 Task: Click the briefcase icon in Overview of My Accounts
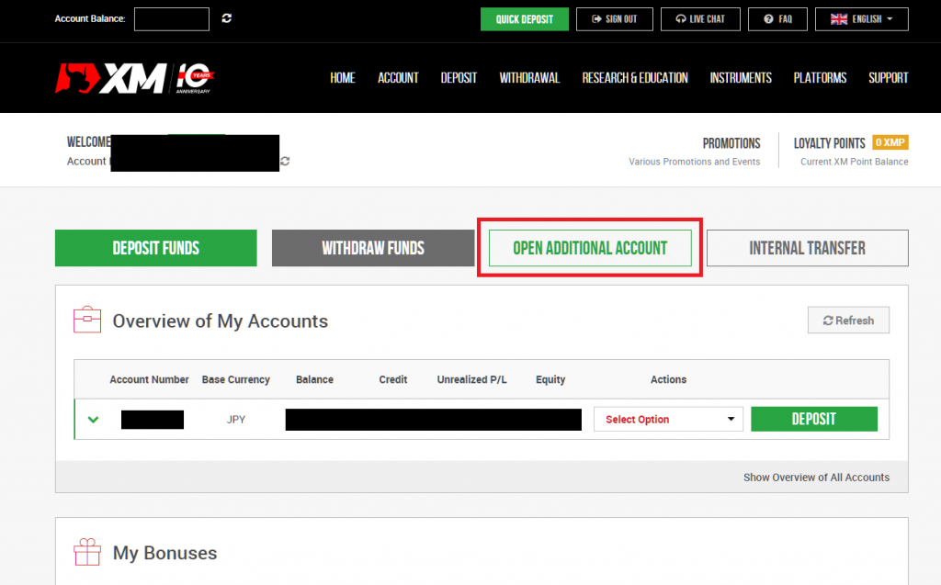tap(87, 321)
